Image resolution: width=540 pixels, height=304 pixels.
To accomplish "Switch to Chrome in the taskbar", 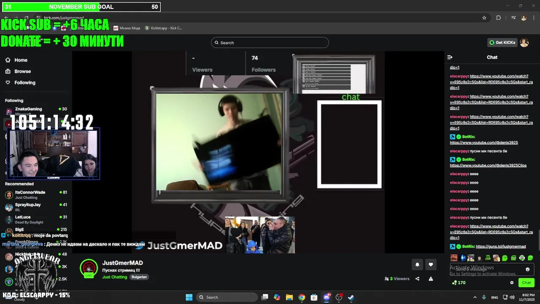I will point(302,297).
